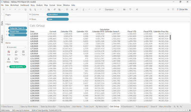Click the Calculation pill on Columns
Screen dimensions: 191x112
[58, 15]
